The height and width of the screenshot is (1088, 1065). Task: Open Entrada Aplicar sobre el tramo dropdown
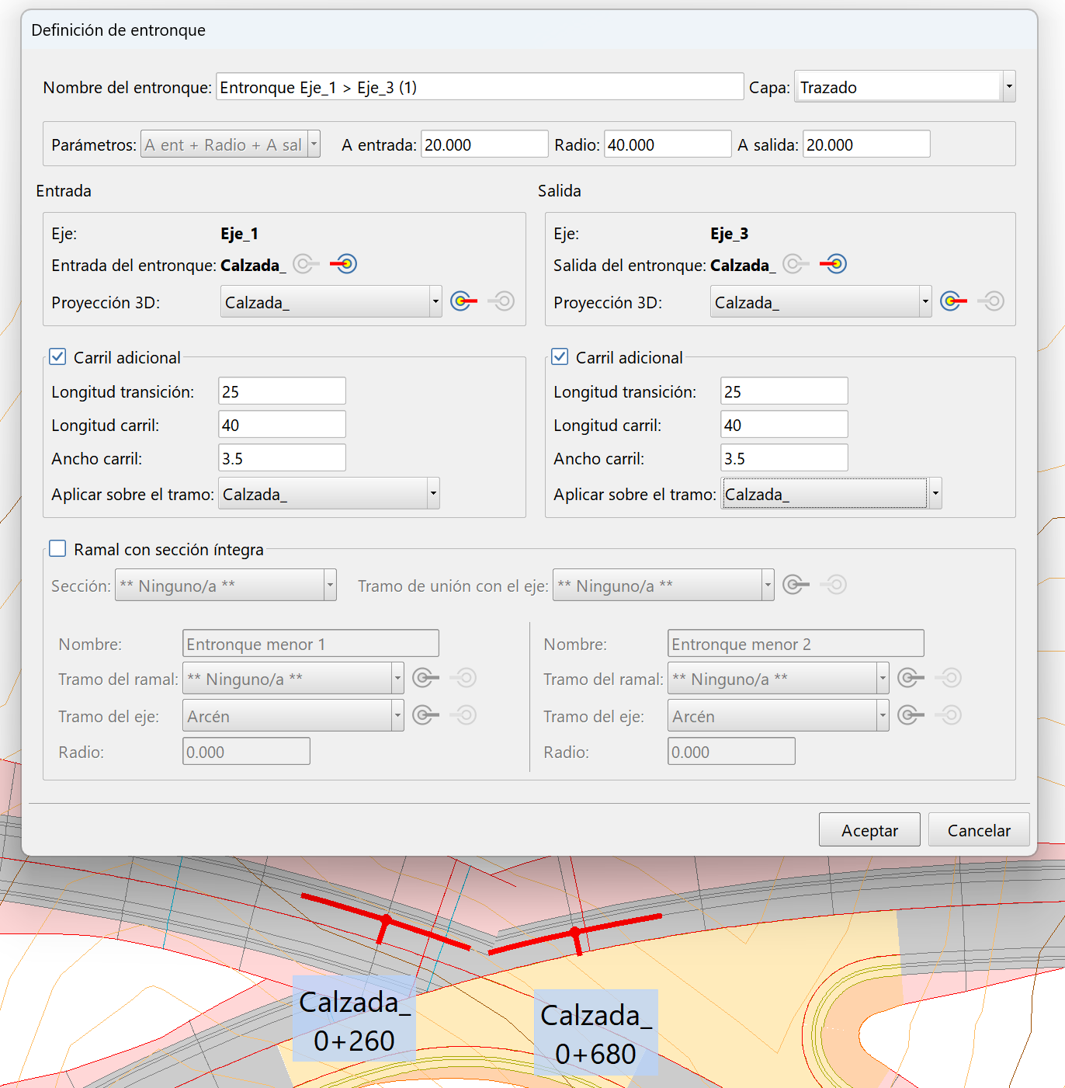click(433, 494)
